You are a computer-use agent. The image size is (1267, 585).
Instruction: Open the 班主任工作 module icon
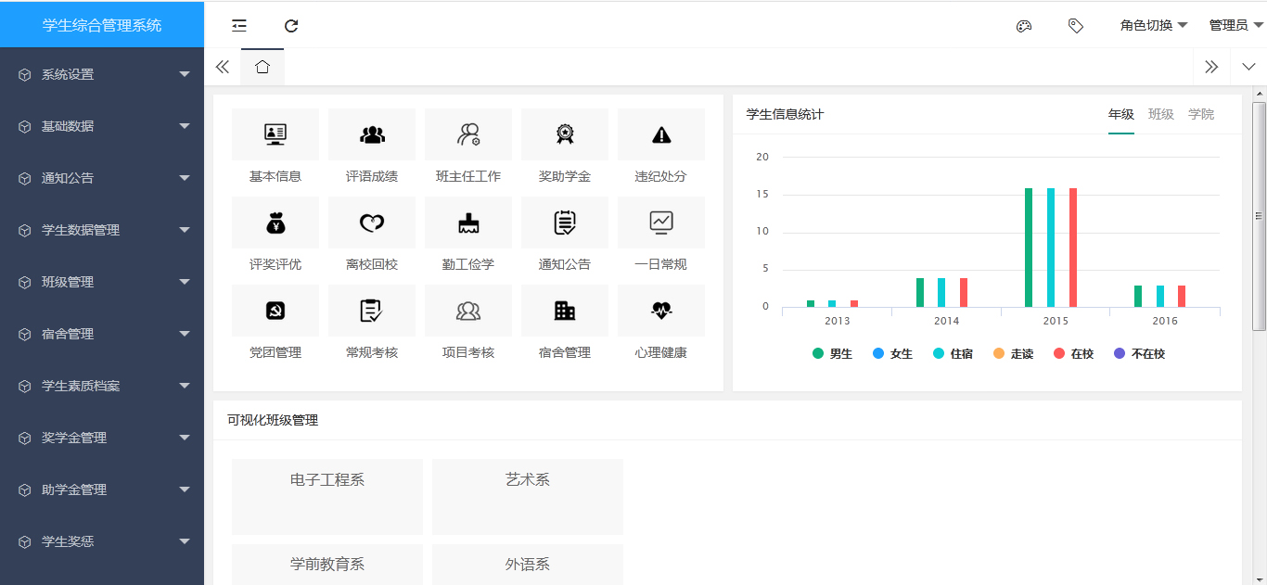467,134
